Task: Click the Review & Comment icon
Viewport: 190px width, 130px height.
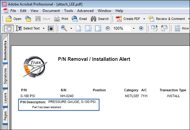Action: click(151, 19)
